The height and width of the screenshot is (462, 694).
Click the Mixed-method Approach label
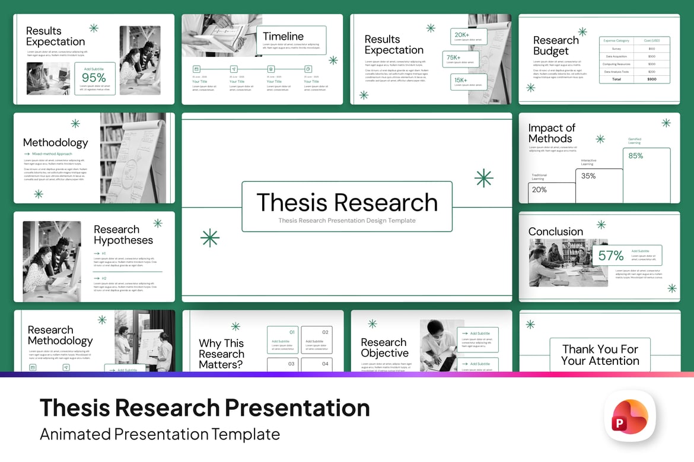tap(52, 154)
